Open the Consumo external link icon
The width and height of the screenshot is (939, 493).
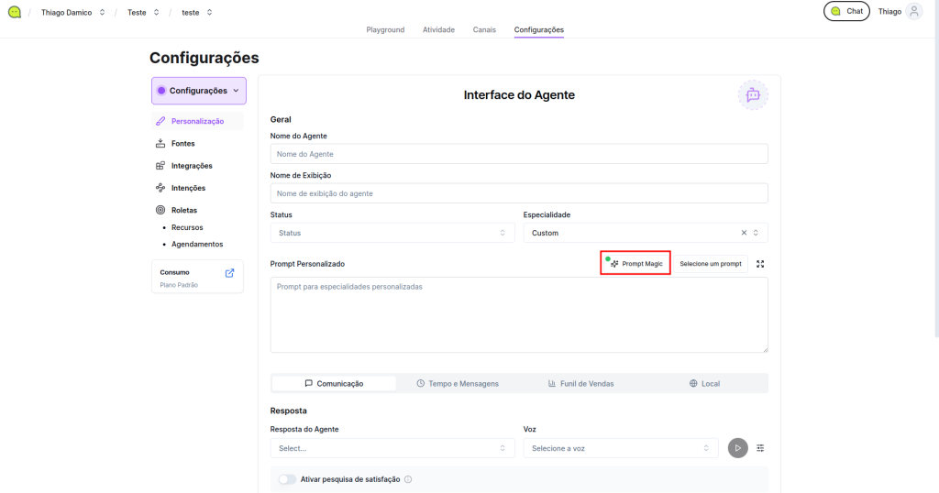click(229, 272)
